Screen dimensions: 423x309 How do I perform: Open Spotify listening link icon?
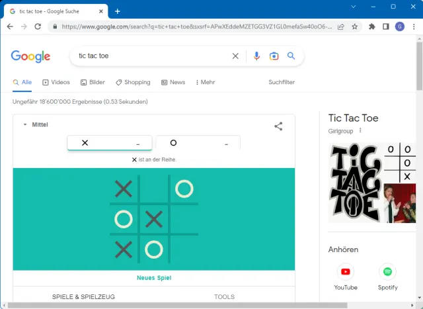[x=388, y=271]
